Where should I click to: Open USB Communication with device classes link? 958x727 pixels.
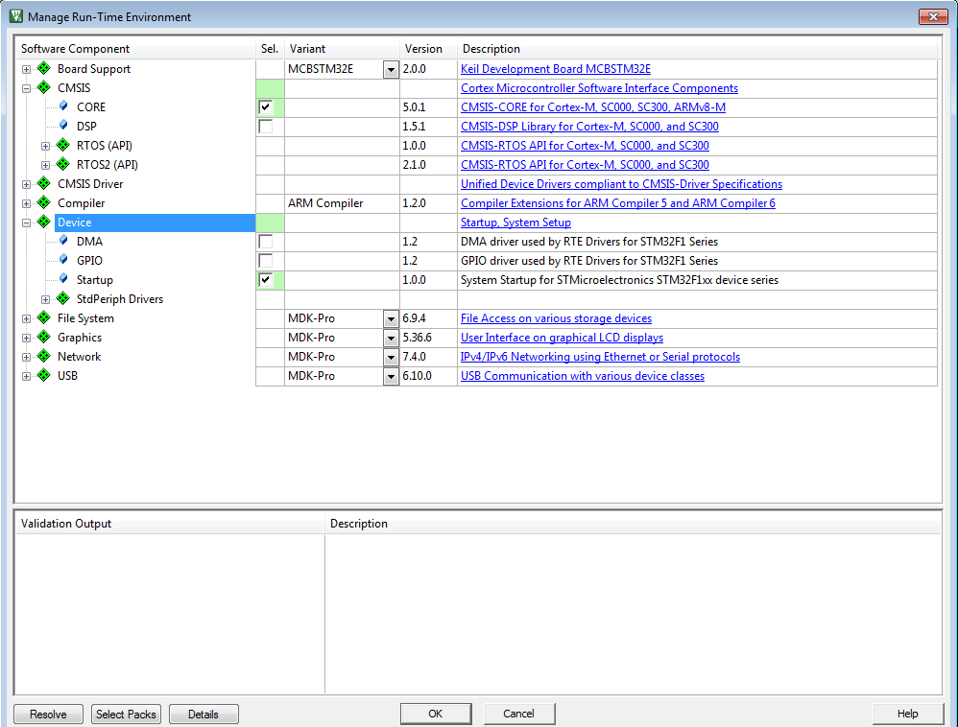coord(583,375)
